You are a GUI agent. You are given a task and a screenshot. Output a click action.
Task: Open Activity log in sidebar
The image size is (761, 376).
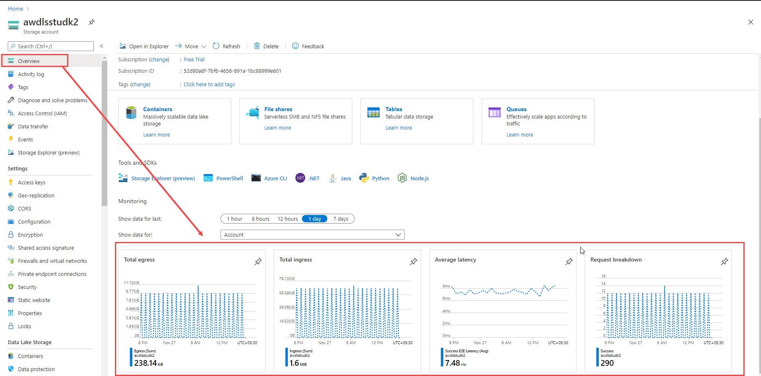coord(31,74)
